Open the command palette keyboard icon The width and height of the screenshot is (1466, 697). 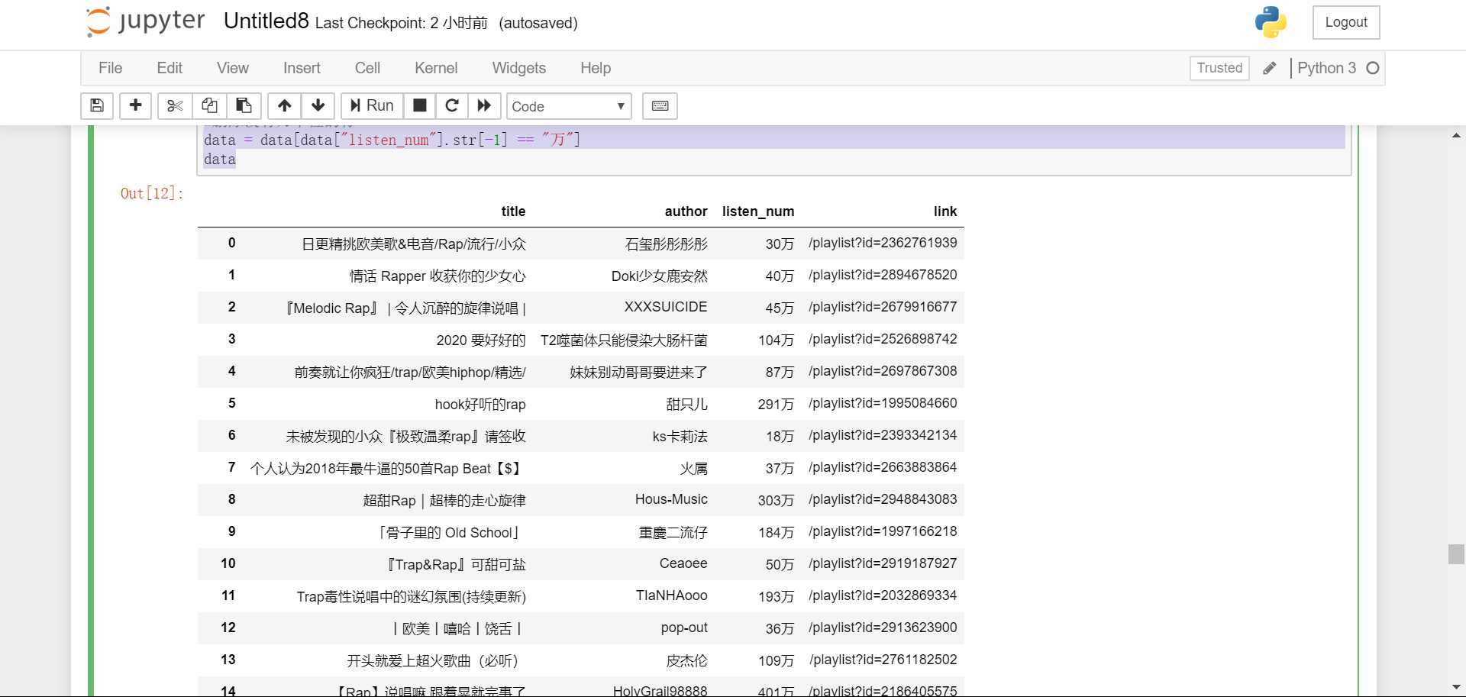[x=660, y=105]
